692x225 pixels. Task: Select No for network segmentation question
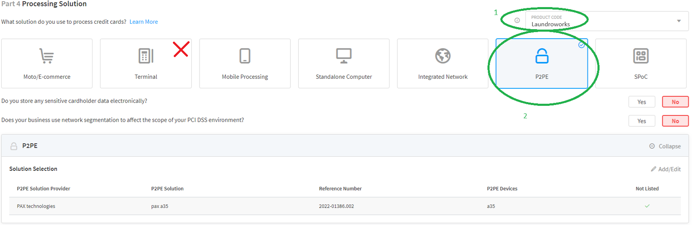(675, 121)
